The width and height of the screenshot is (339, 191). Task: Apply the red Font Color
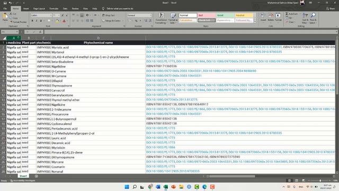pyautogui.click(x=64, y=21)
